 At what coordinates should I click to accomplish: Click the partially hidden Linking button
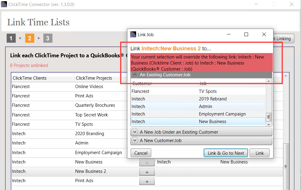point(283,39)
